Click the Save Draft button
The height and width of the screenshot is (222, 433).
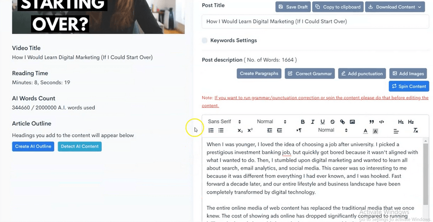(x=293, y=7)
